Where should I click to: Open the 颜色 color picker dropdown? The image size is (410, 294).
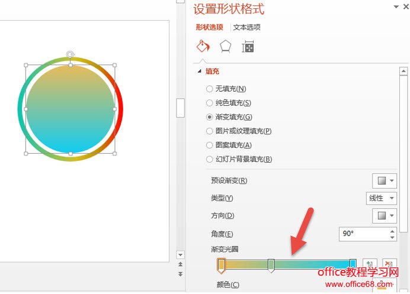pos(385,285)
